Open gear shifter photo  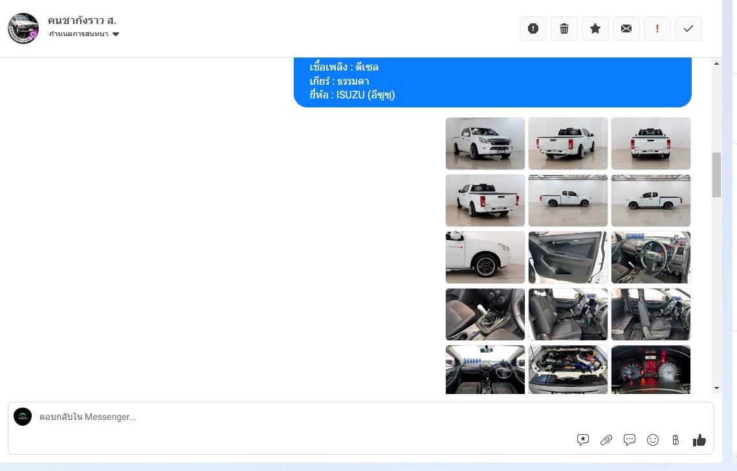click(485, 314)
